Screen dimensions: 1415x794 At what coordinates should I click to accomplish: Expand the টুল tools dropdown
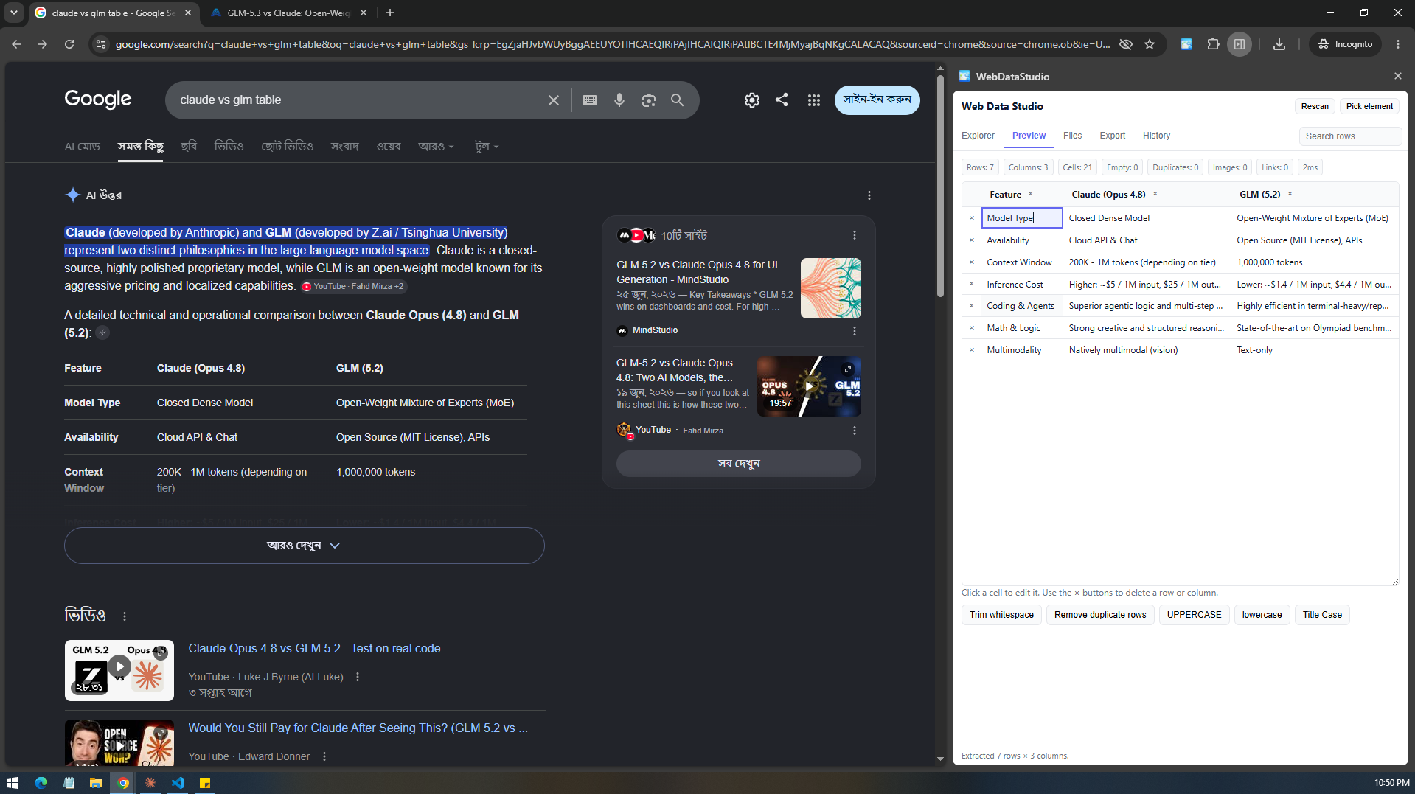(487, 147)
